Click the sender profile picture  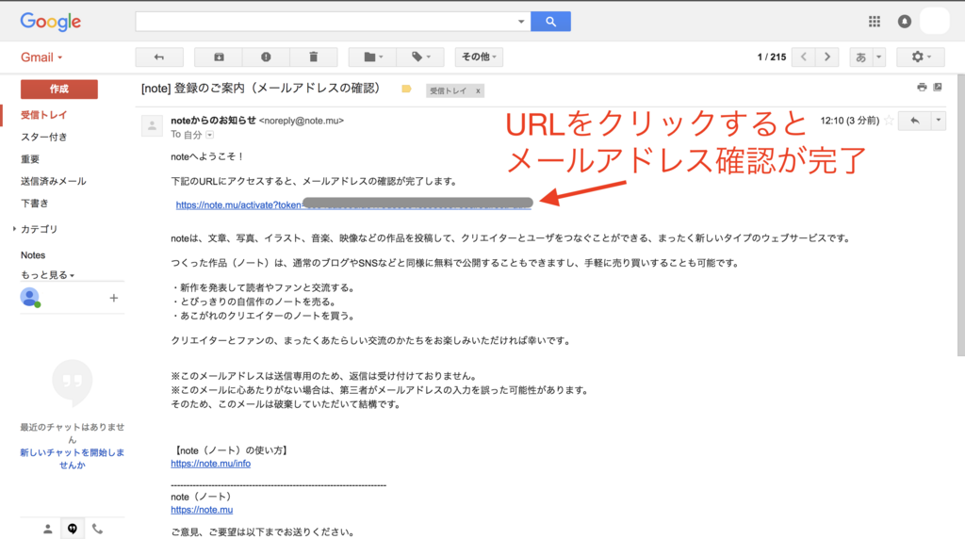pos(152,125)
